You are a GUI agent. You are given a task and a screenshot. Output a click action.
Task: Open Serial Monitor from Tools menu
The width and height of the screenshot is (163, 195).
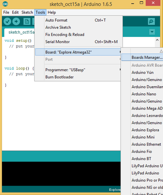[x=78, y=42]
